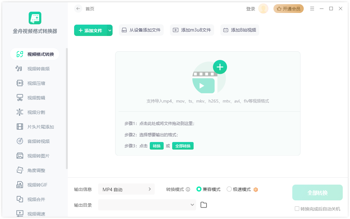Open the hamburger menu at top right
The image size is (350, 219).
pos(312,9)
